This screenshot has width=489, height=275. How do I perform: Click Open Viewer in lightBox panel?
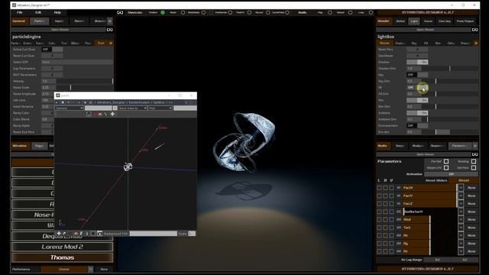(x=425, y=30)
